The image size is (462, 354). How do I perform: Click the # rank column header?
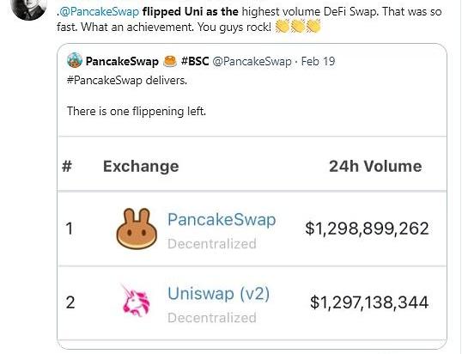[x=67, y=166]
